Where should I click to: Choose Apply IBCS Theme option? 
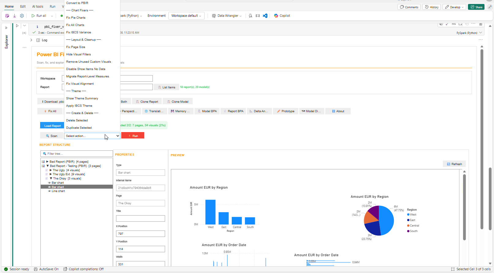[92, 106]
